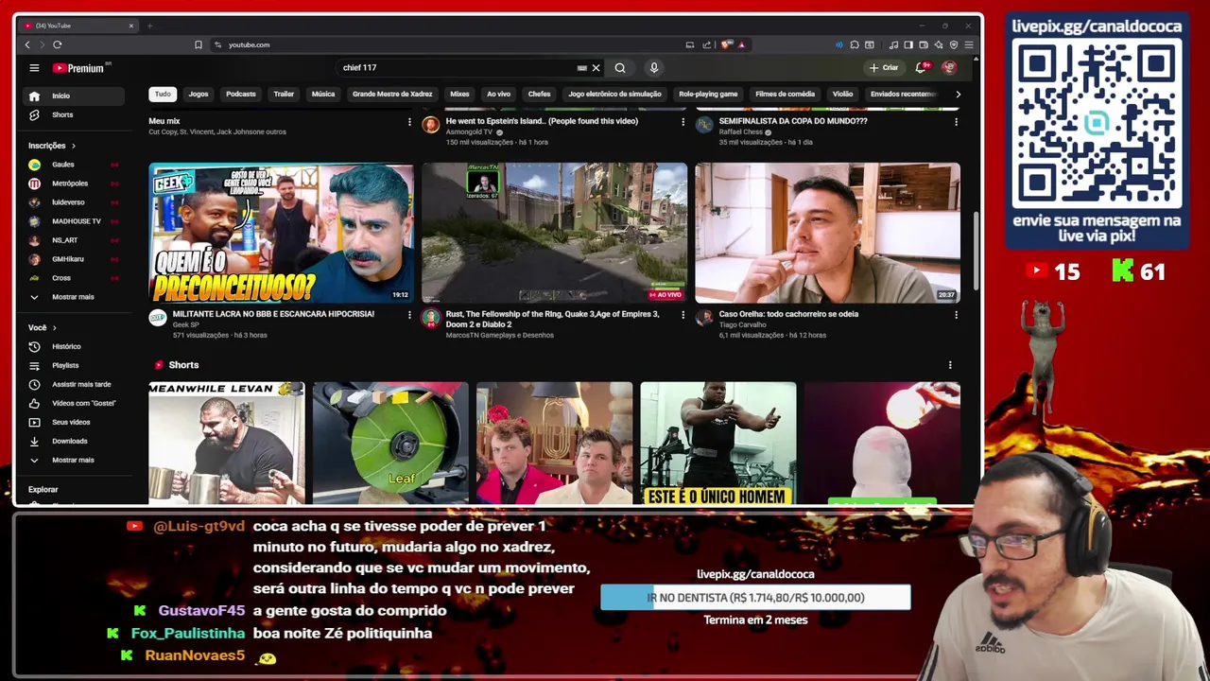
Task: Open Geek SP channel link
Action: (x=185, y=325)
